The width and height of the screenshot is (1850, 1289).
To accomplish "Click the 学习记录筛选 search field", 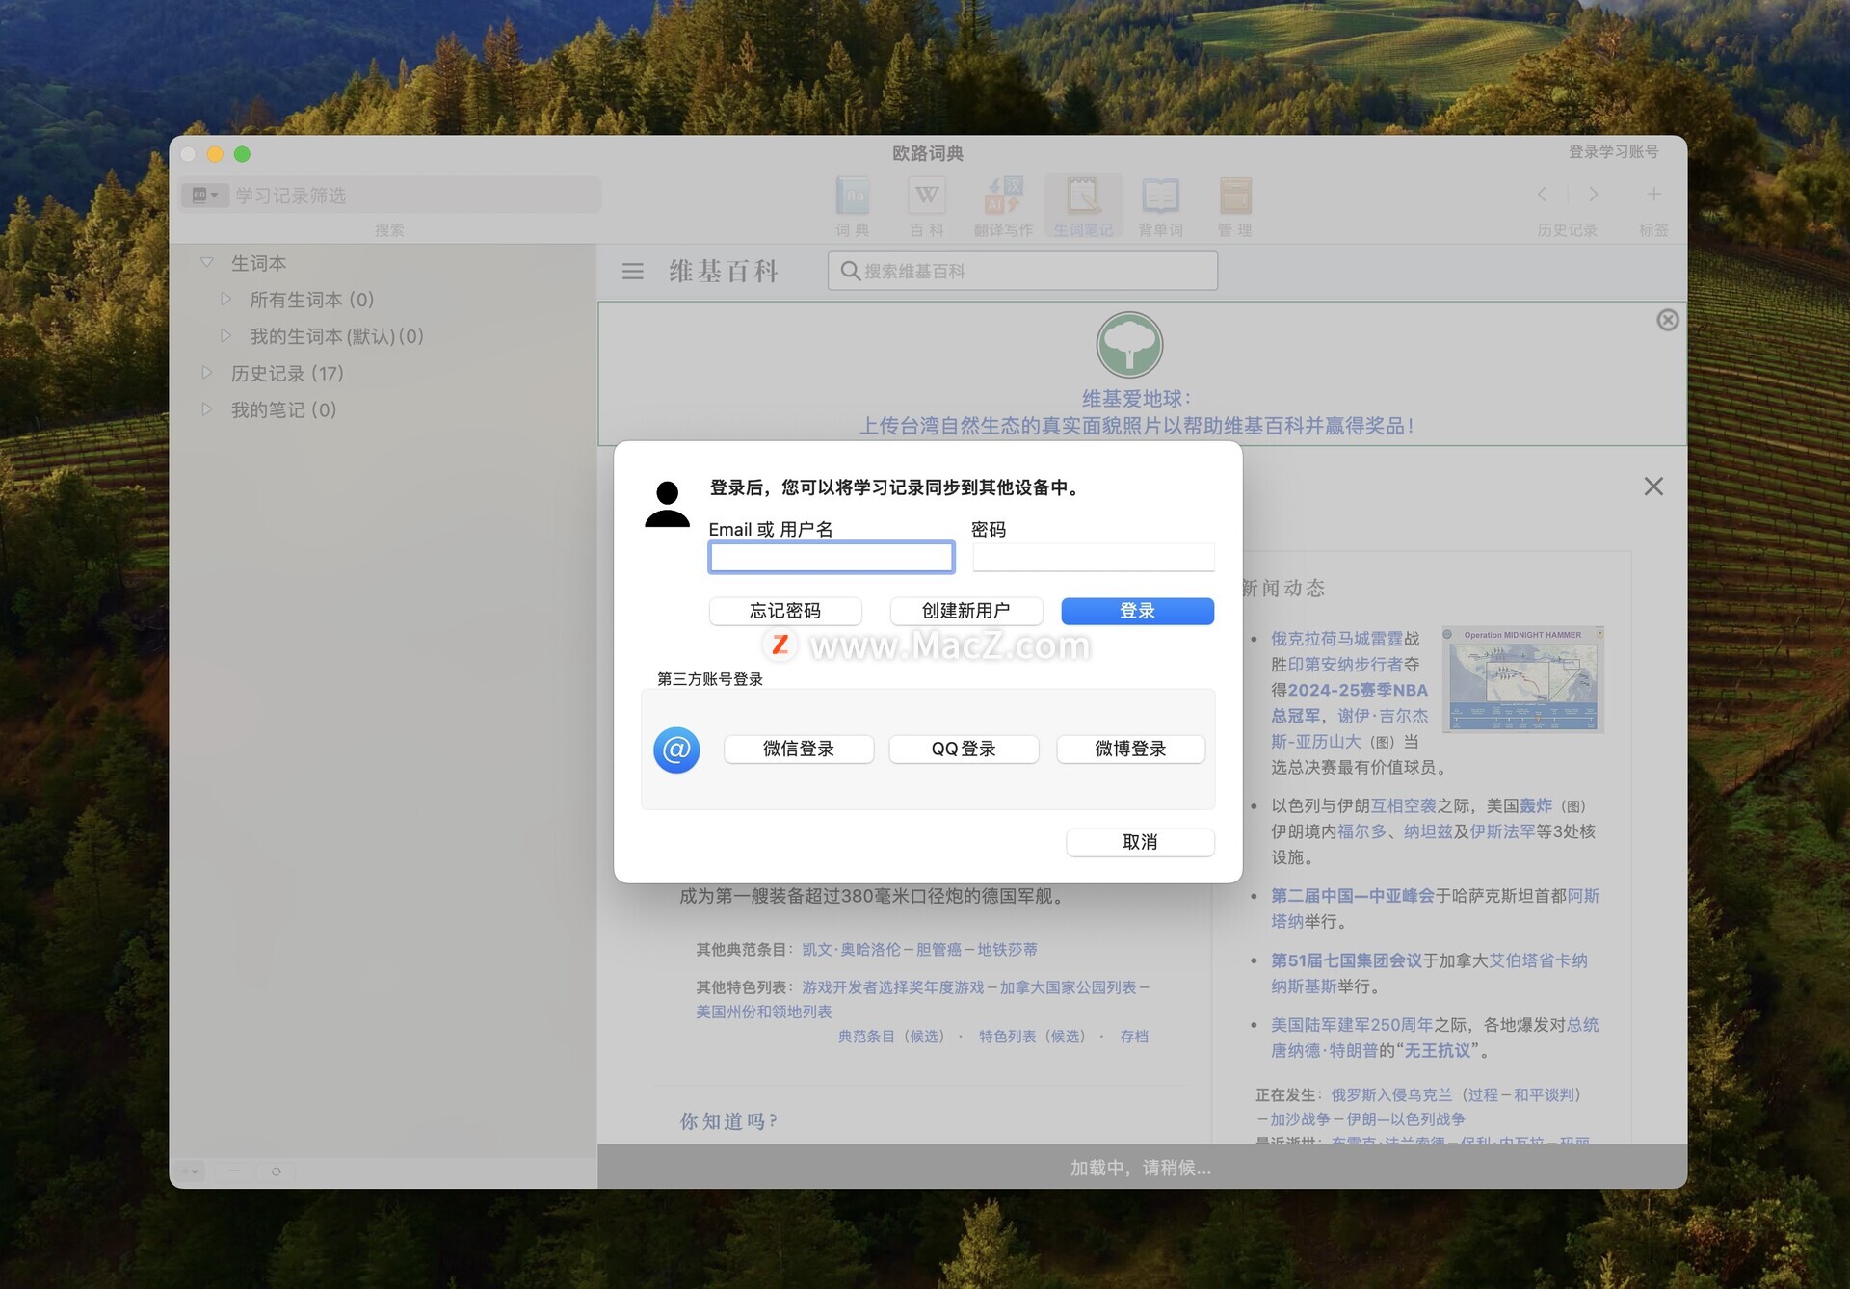I will pos(414,195).
